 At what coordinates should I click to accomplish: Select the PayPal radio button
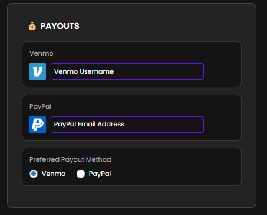point(81,174)
